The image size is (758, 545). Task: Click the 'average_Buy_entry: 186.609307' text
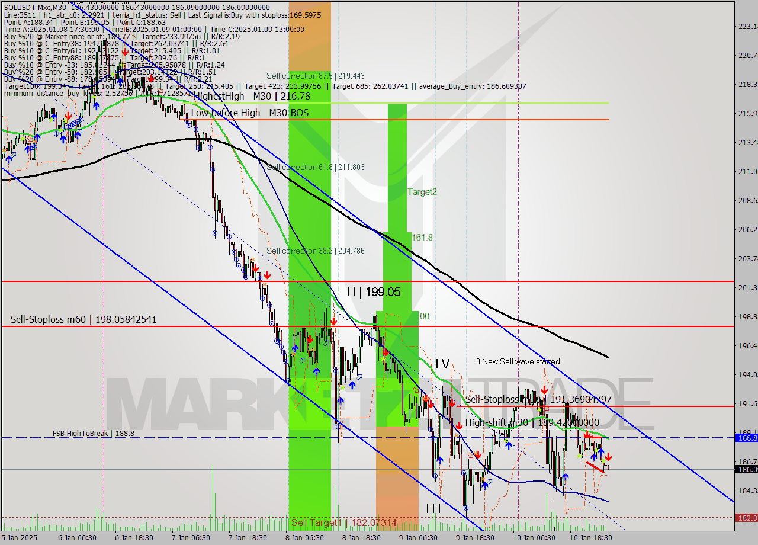click(x=473, y=86)
